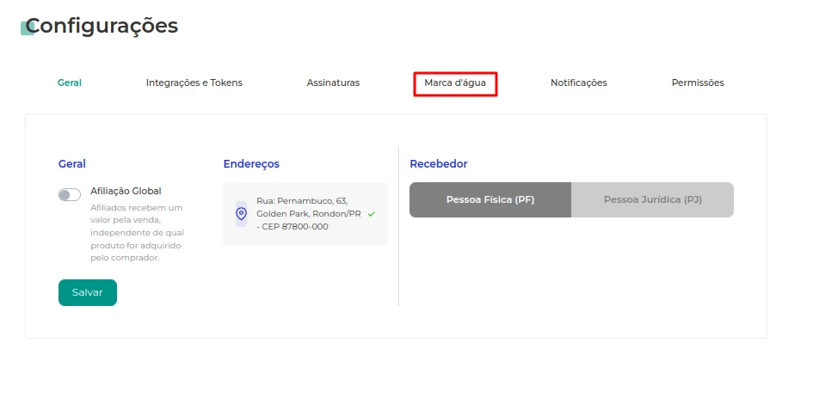
Task: Click the Configurações page title
Action: 102,26
